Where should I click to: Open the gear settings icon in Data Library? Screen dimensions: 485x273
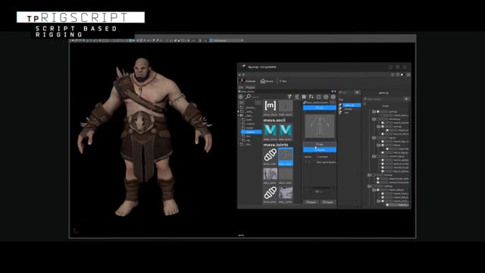tap(333, 97)
